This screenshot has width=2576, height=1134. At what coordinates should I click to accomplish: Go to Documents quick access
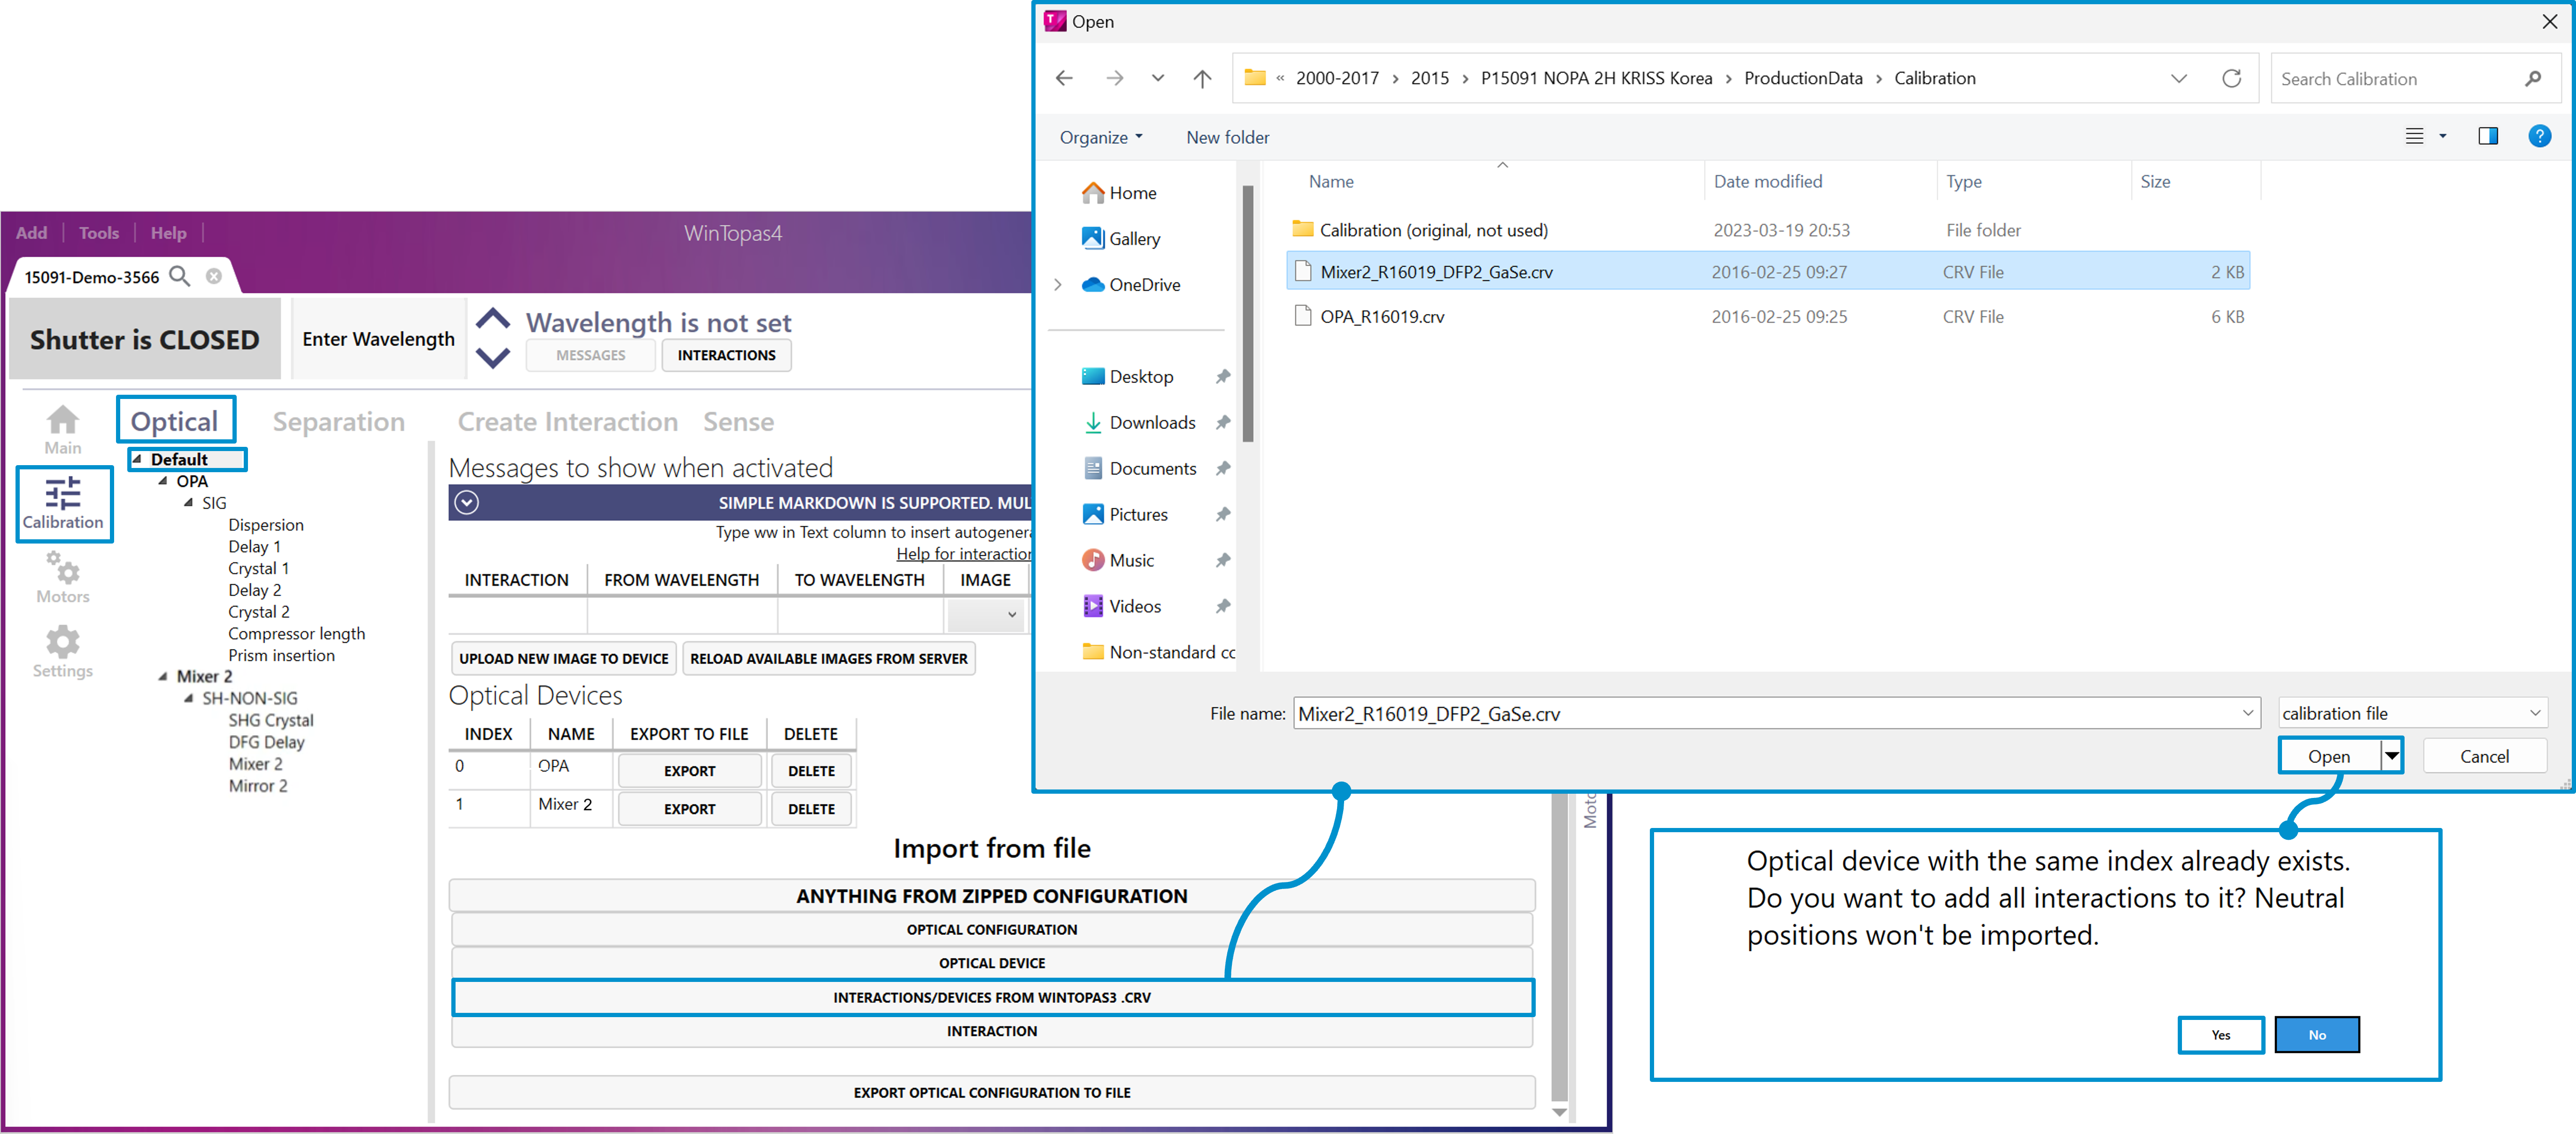tap(1140, 467)
